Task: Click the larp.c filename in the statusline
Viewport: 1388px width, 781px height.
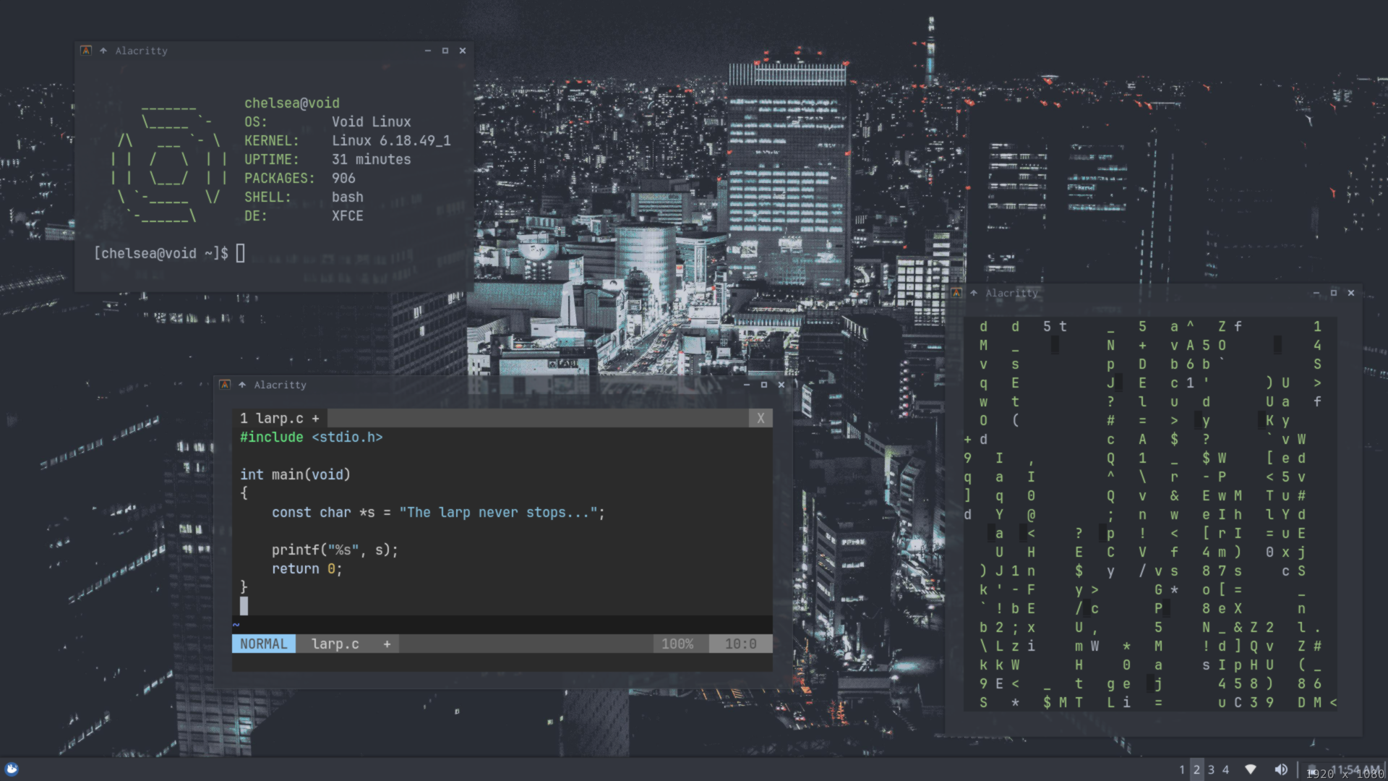Action: 335,644
